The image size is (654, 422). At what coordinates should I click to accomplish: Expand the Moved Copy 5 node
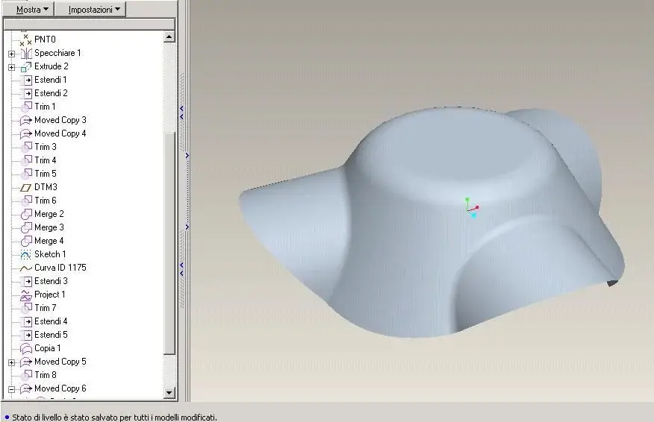click(x=12, y=362)
